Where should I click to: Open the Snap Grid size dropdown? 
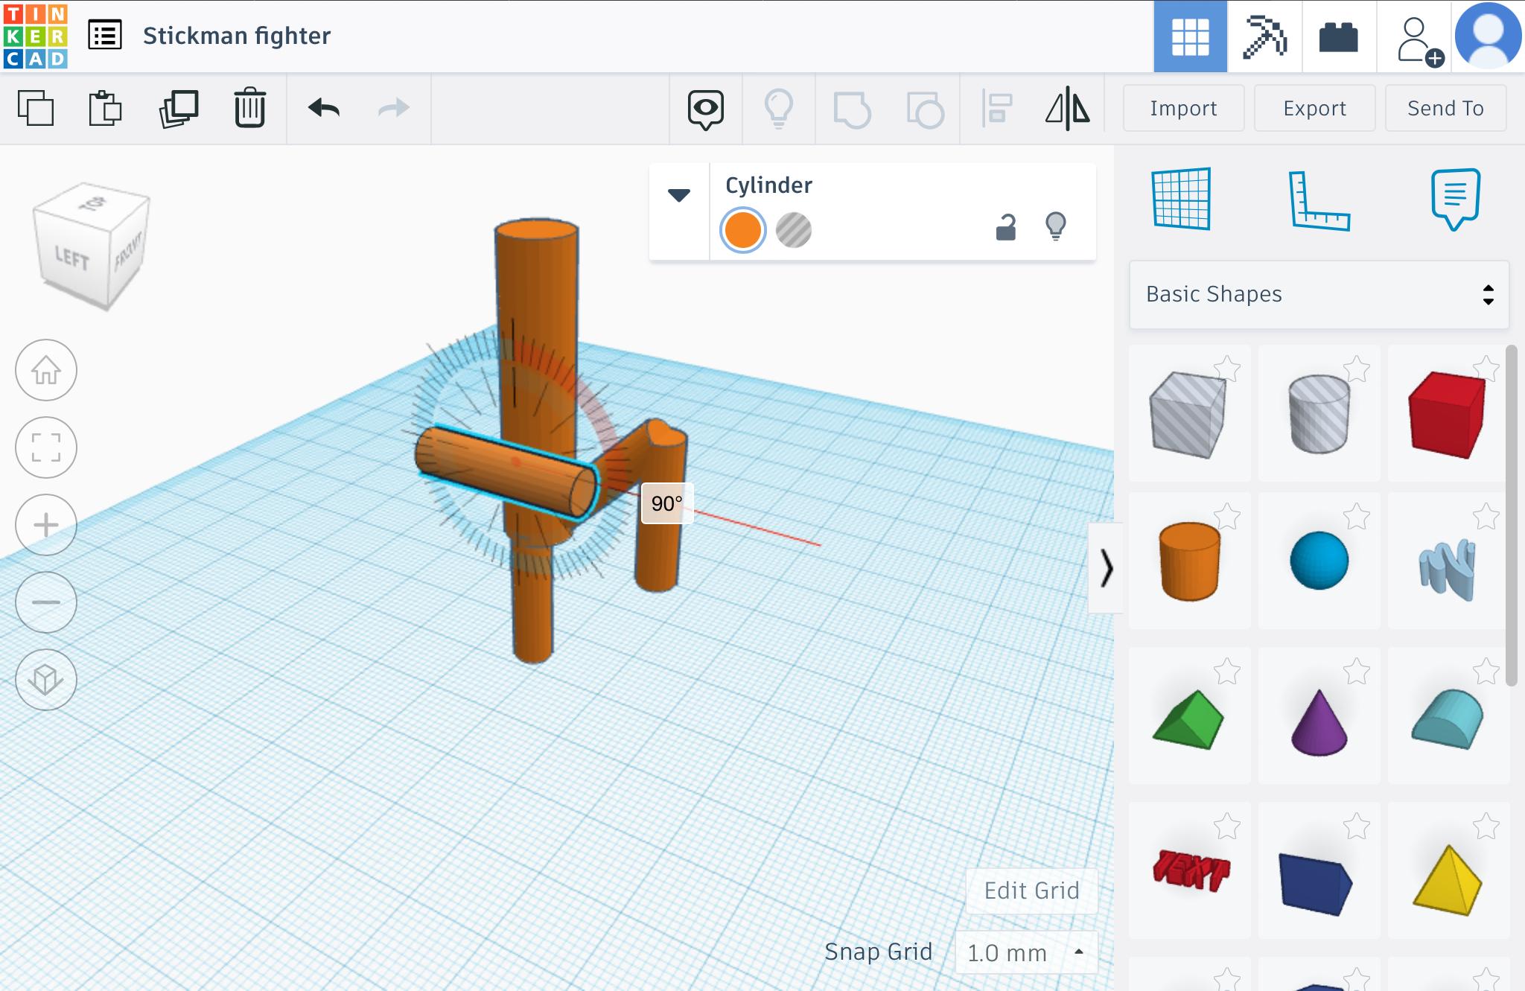[1025, 952]
